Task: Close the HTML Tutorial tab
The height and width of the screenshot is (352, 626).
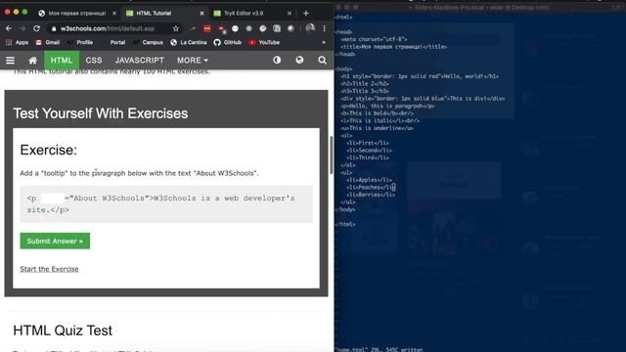Action: coord(202,13)
